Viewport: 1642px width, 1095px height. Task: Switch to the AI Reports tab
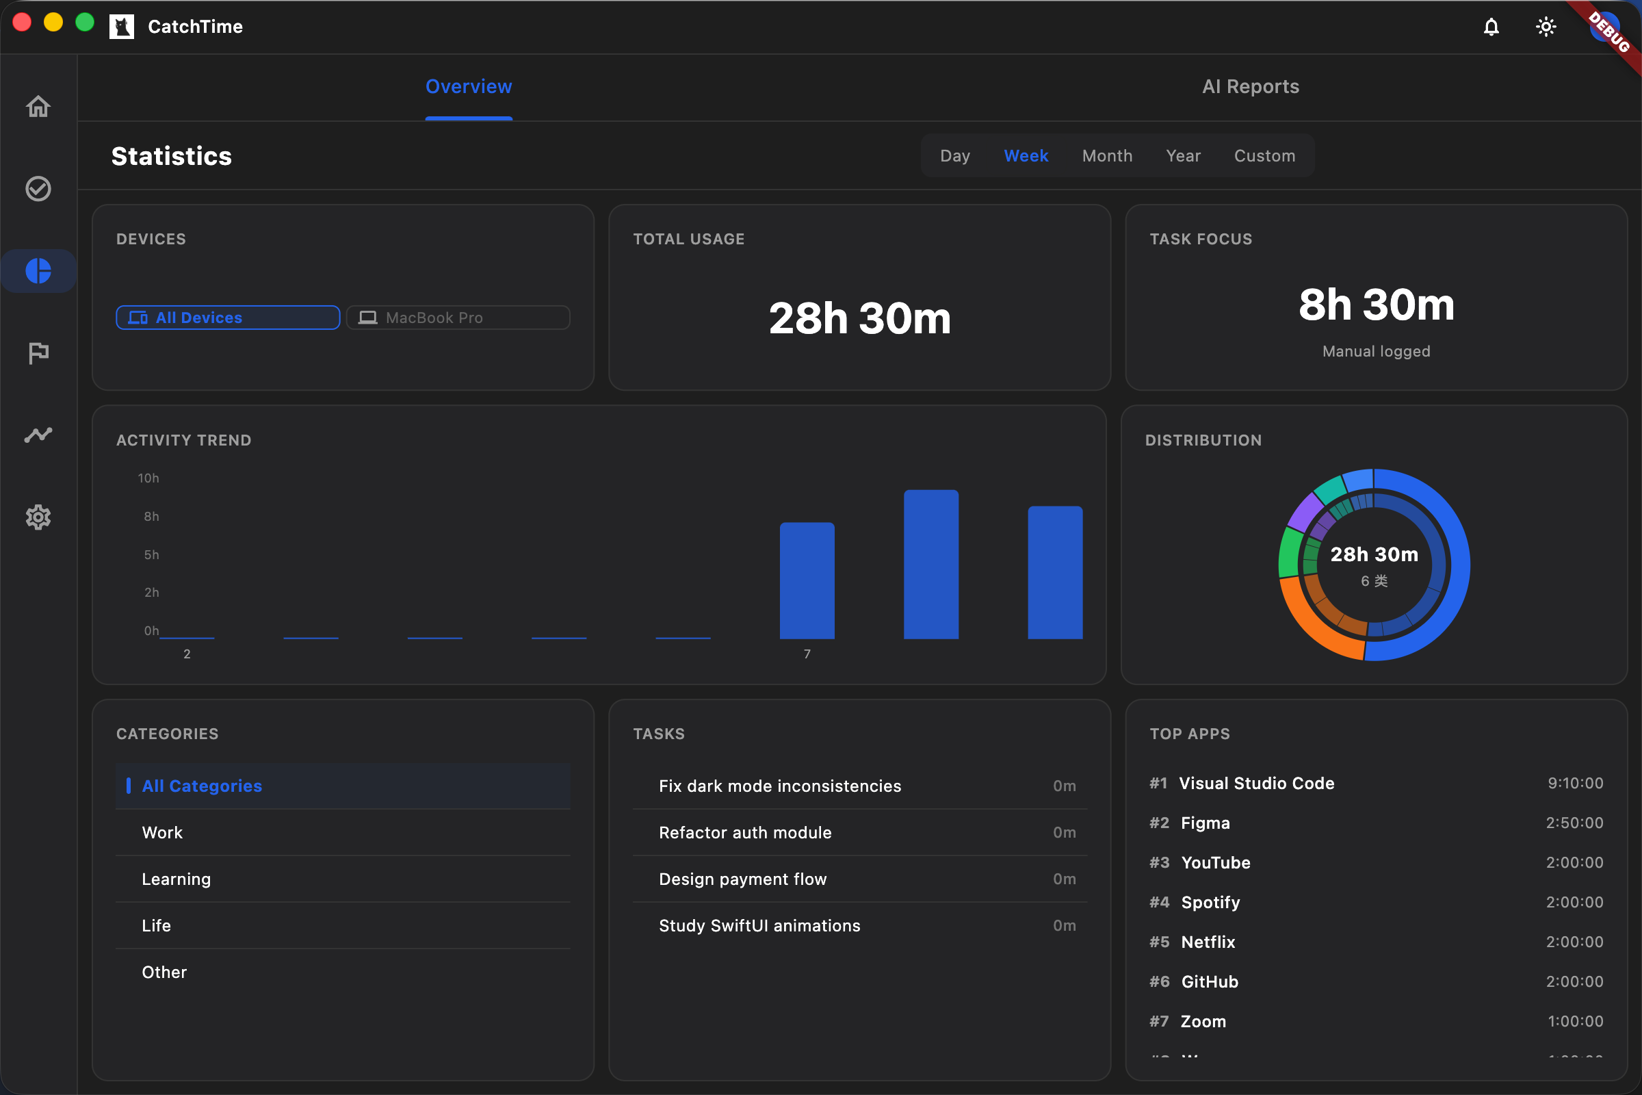[x=1250, y=87]
